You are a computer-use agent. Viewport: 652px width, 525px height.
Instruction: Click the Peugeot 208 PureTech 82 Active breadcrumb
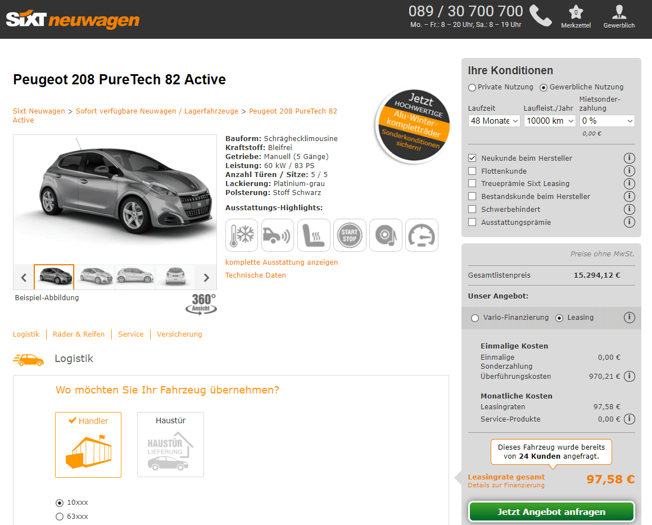click(x=175, y=116)
